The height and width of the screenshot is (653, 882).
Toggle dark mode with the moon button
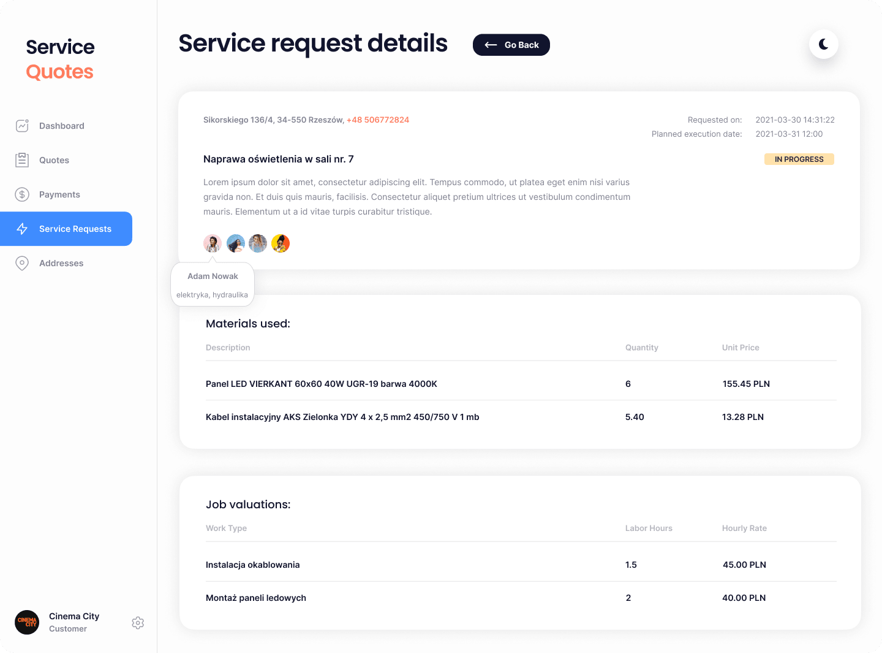823,44
